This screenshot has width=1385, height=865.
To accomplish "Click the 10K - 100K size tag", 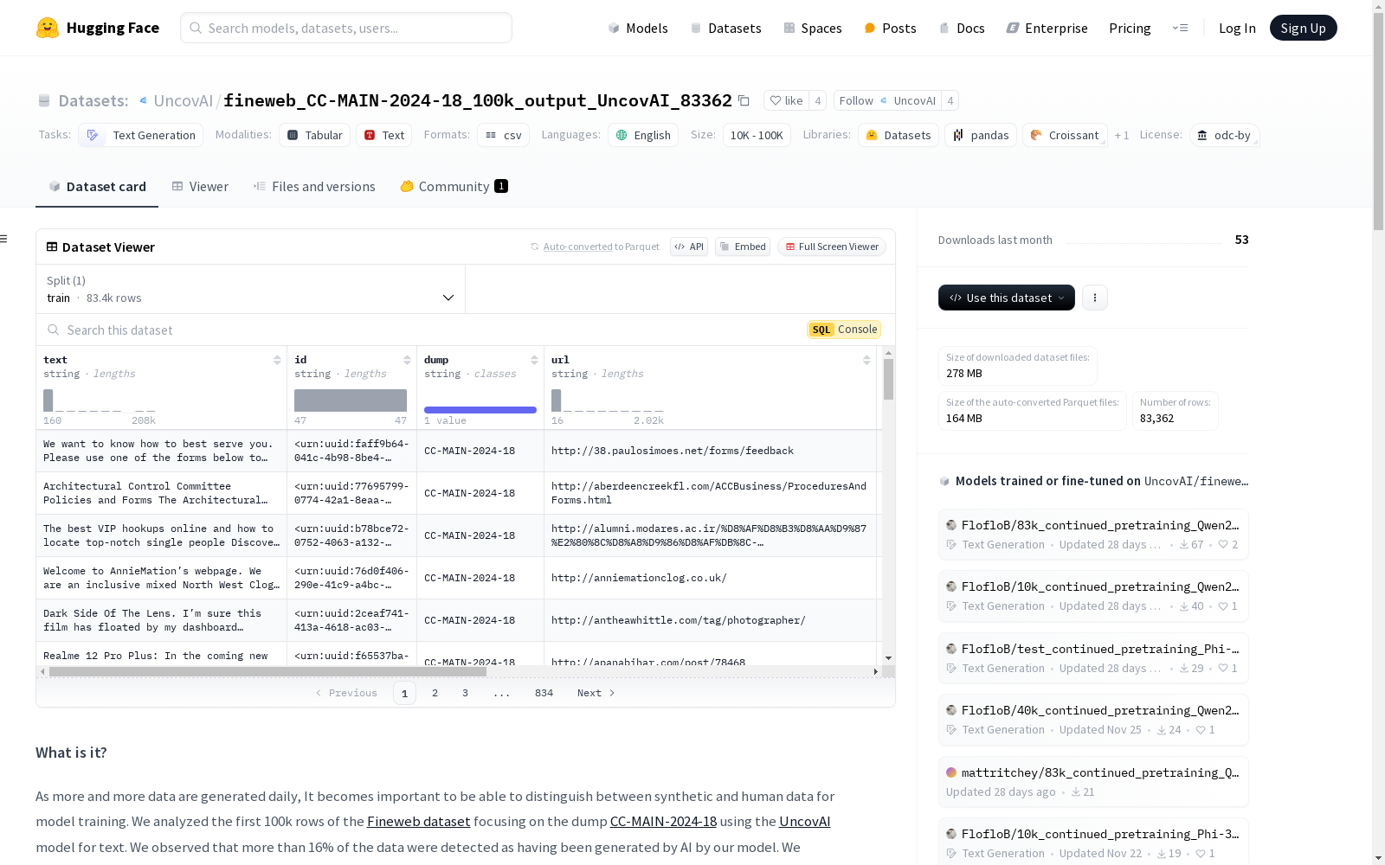I will pyautogui.click(x=757, y=135).
